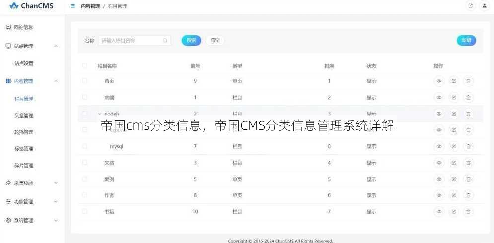Edit the 案例 column
This screenshot has width=494, height=243.
(x=454, y=179)
